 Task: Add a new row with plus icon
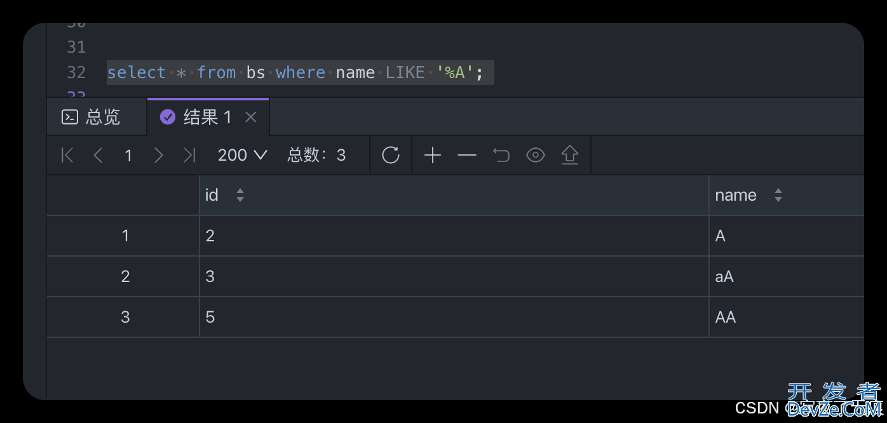tap(433, 155)
